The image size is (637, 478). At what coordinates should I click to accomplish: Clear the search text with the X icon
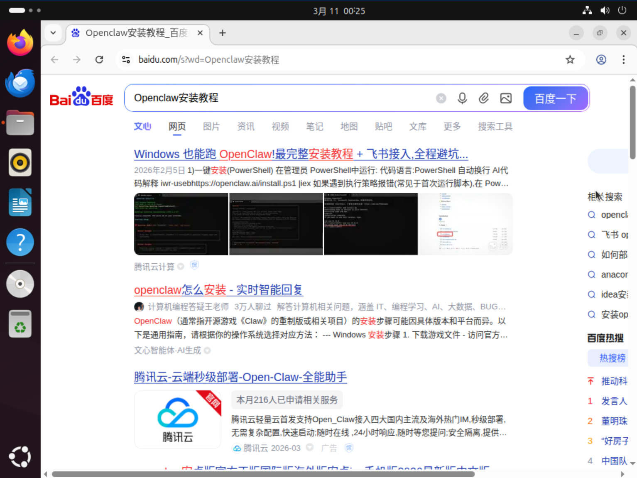[x=441, y=98]
